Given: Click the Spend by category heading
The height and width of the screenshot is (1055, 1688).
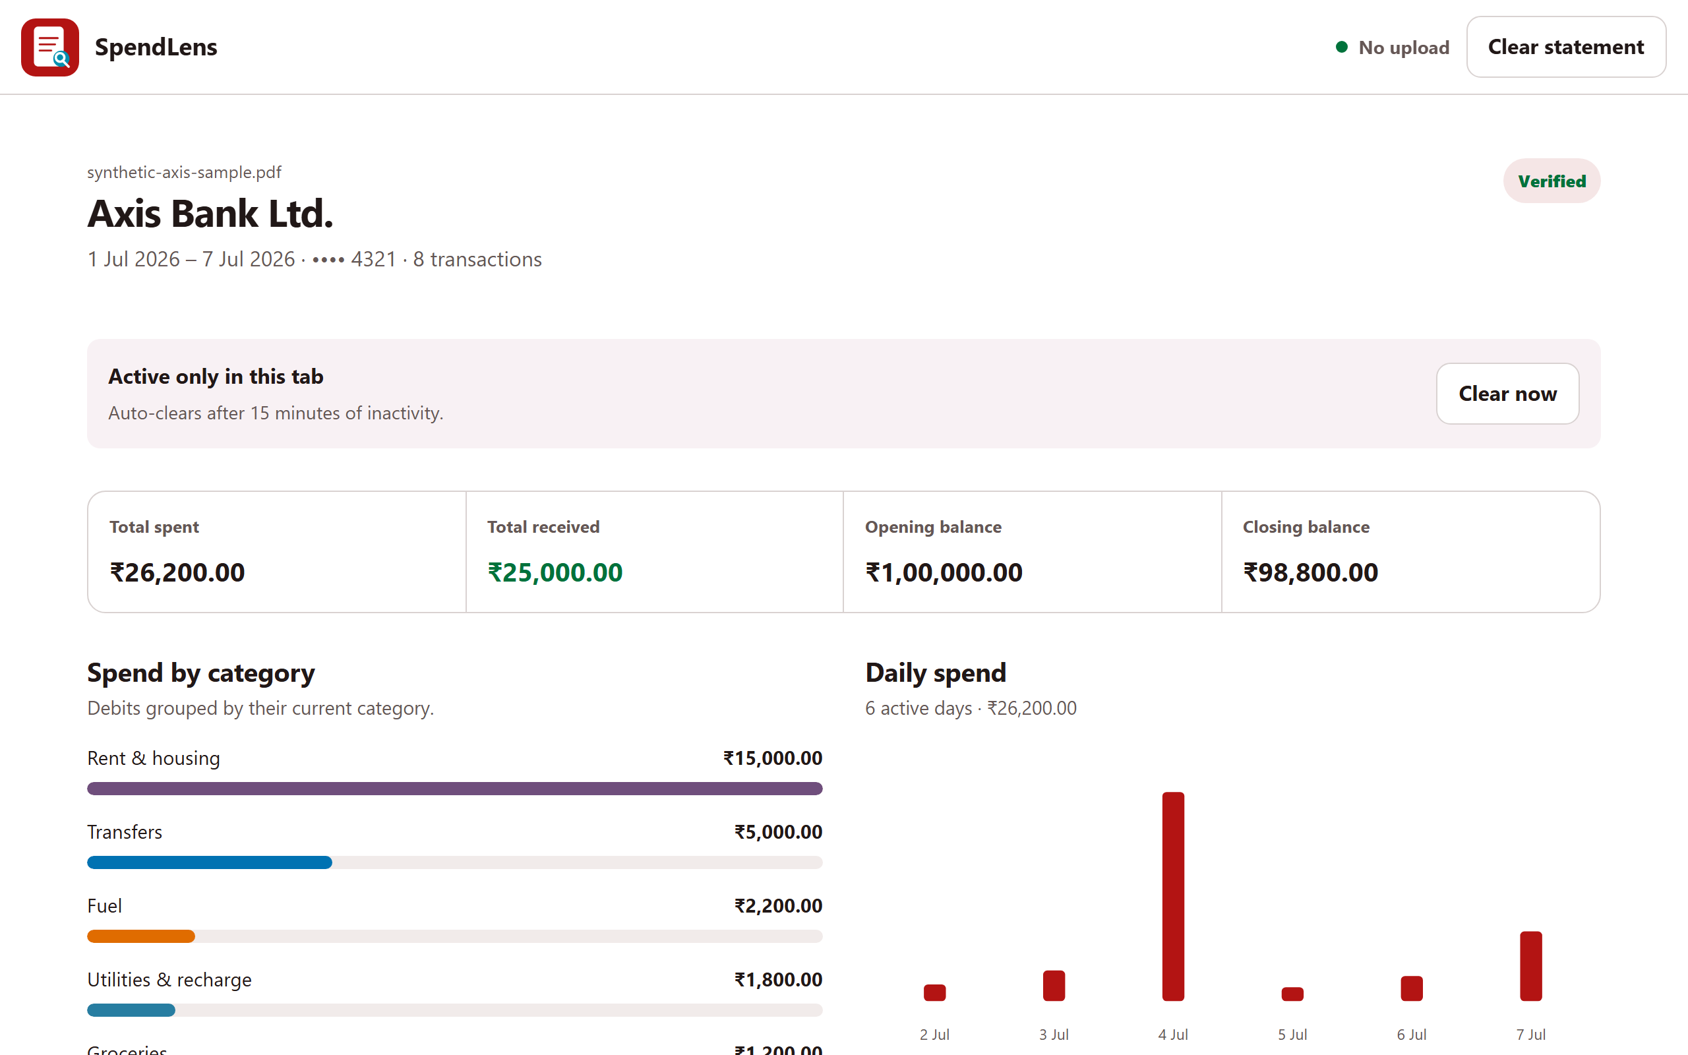Looking at the screenshot, I should 201,673.
